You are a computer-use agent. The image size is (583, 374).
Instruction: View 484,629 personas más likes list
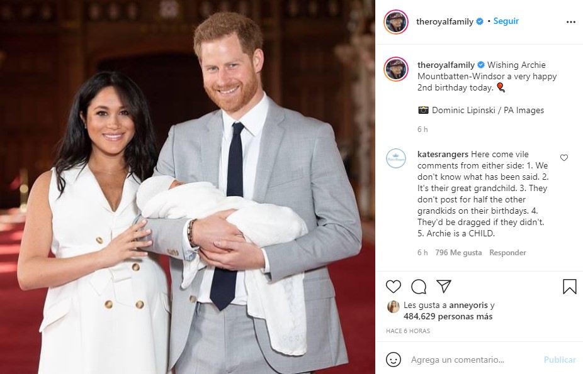(x=448, y=317)
